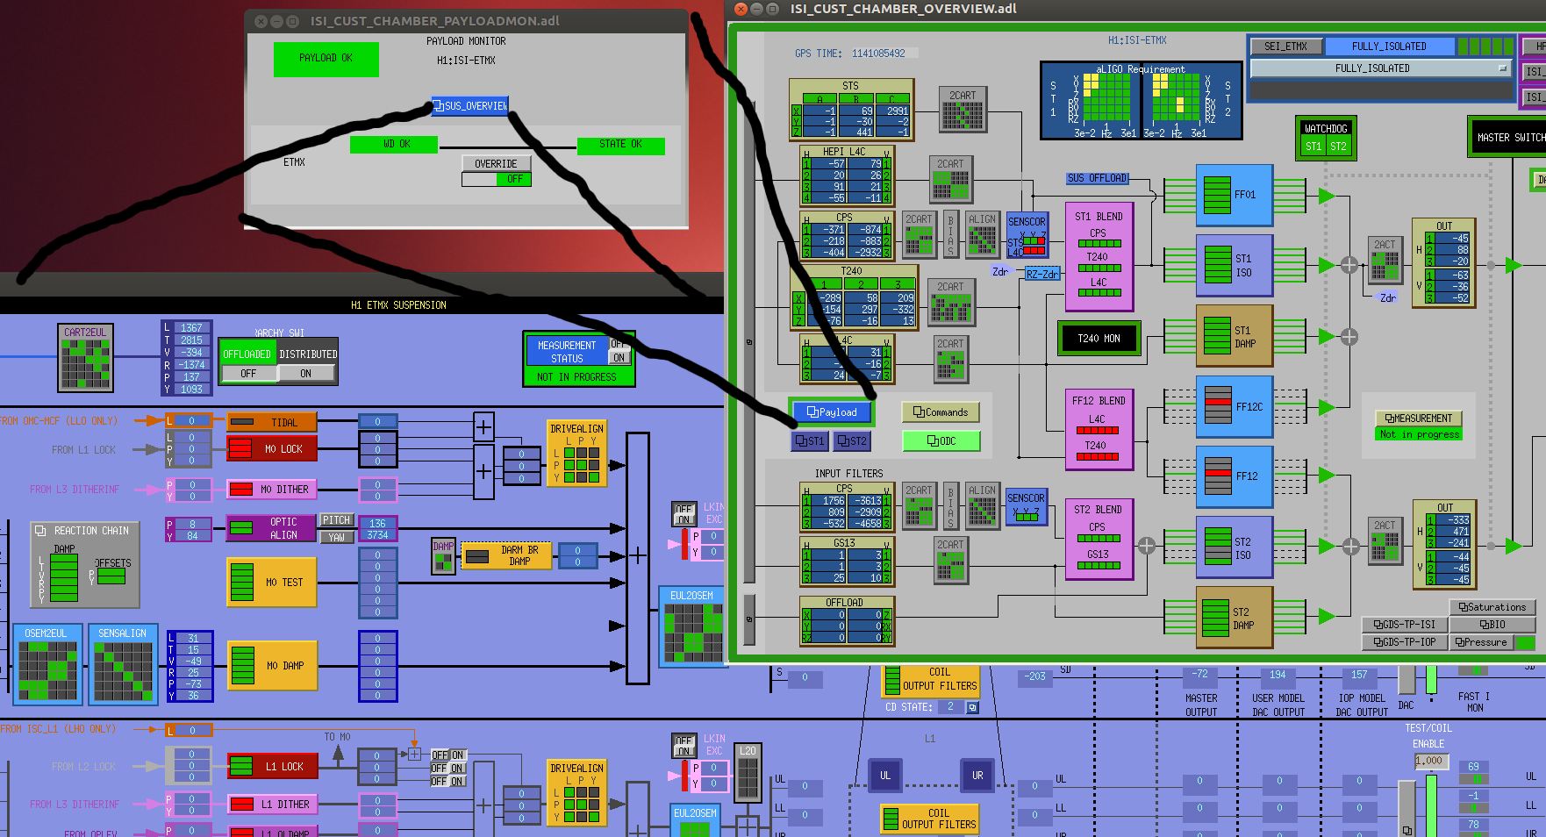Click WATCHDOG ST2 indicator
This screenshot has height=837, width=1546.
click(1338, 147)
